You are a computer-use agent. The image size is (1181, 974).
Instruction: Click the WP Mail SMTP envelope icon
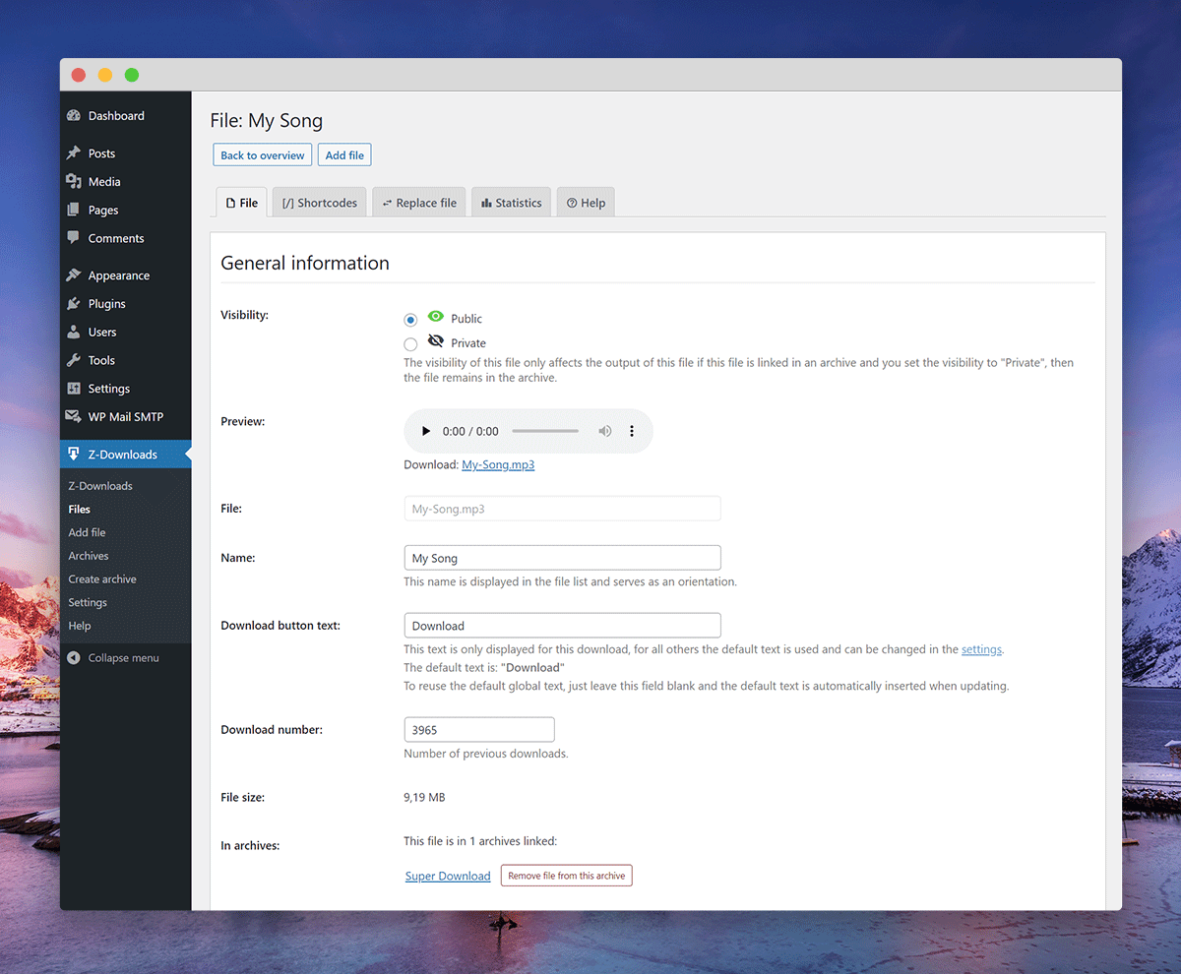[x=74, y=417]
